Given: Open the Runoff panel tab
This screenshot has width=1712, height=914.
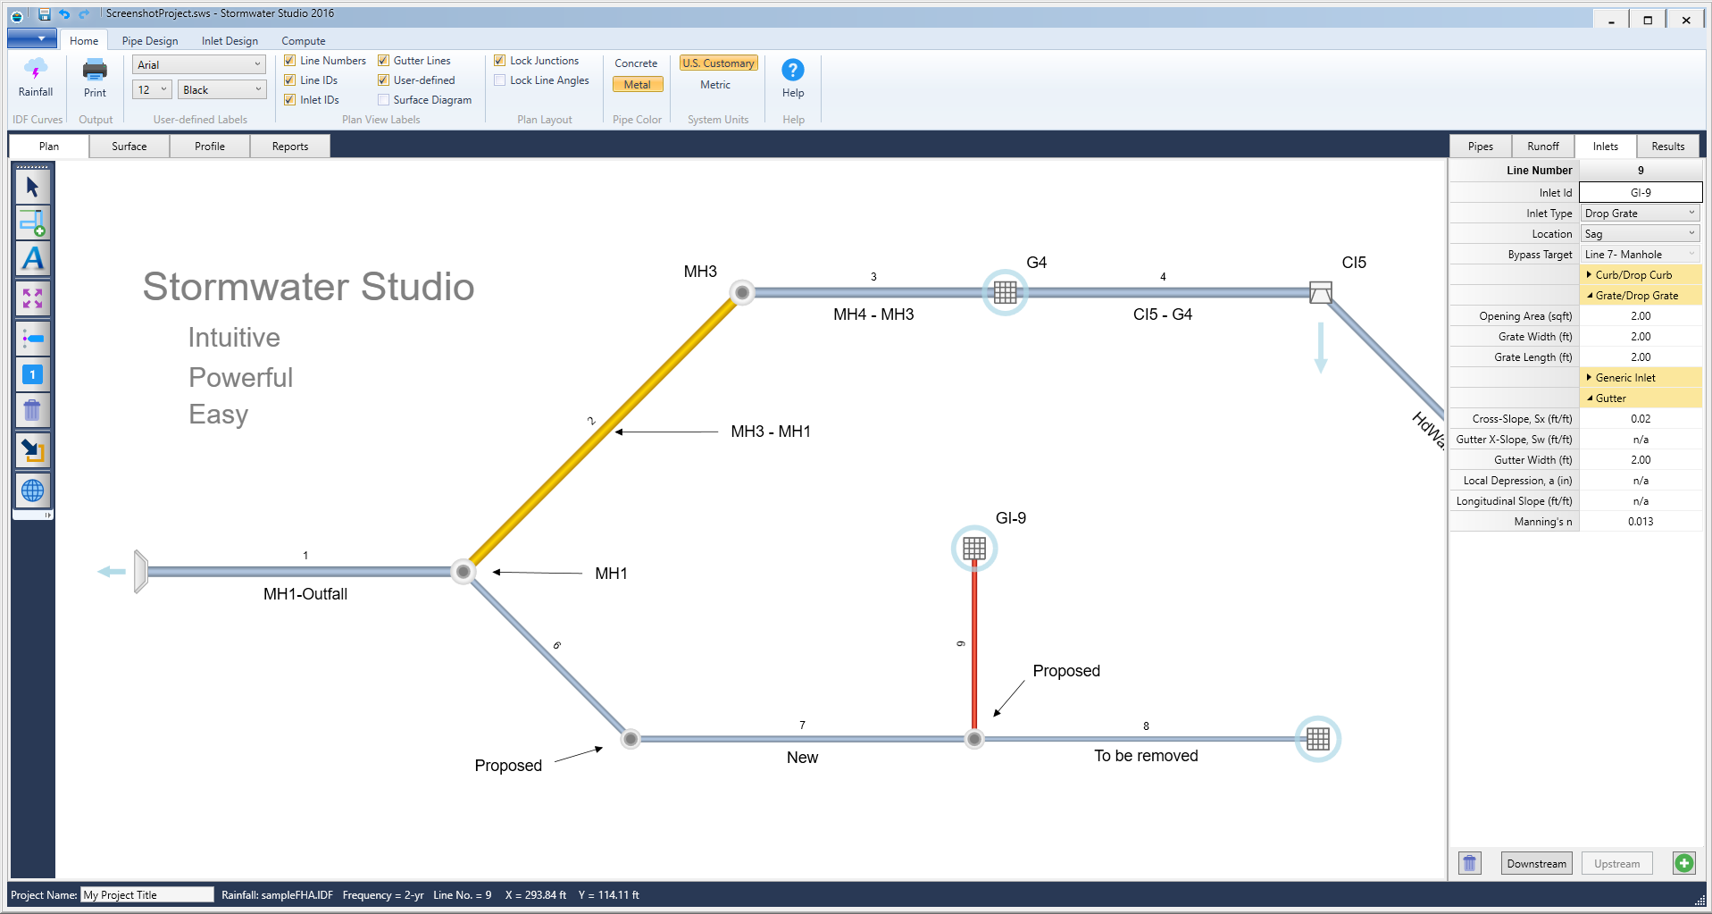Looking at the screenshot, I should coord(1543,147).
